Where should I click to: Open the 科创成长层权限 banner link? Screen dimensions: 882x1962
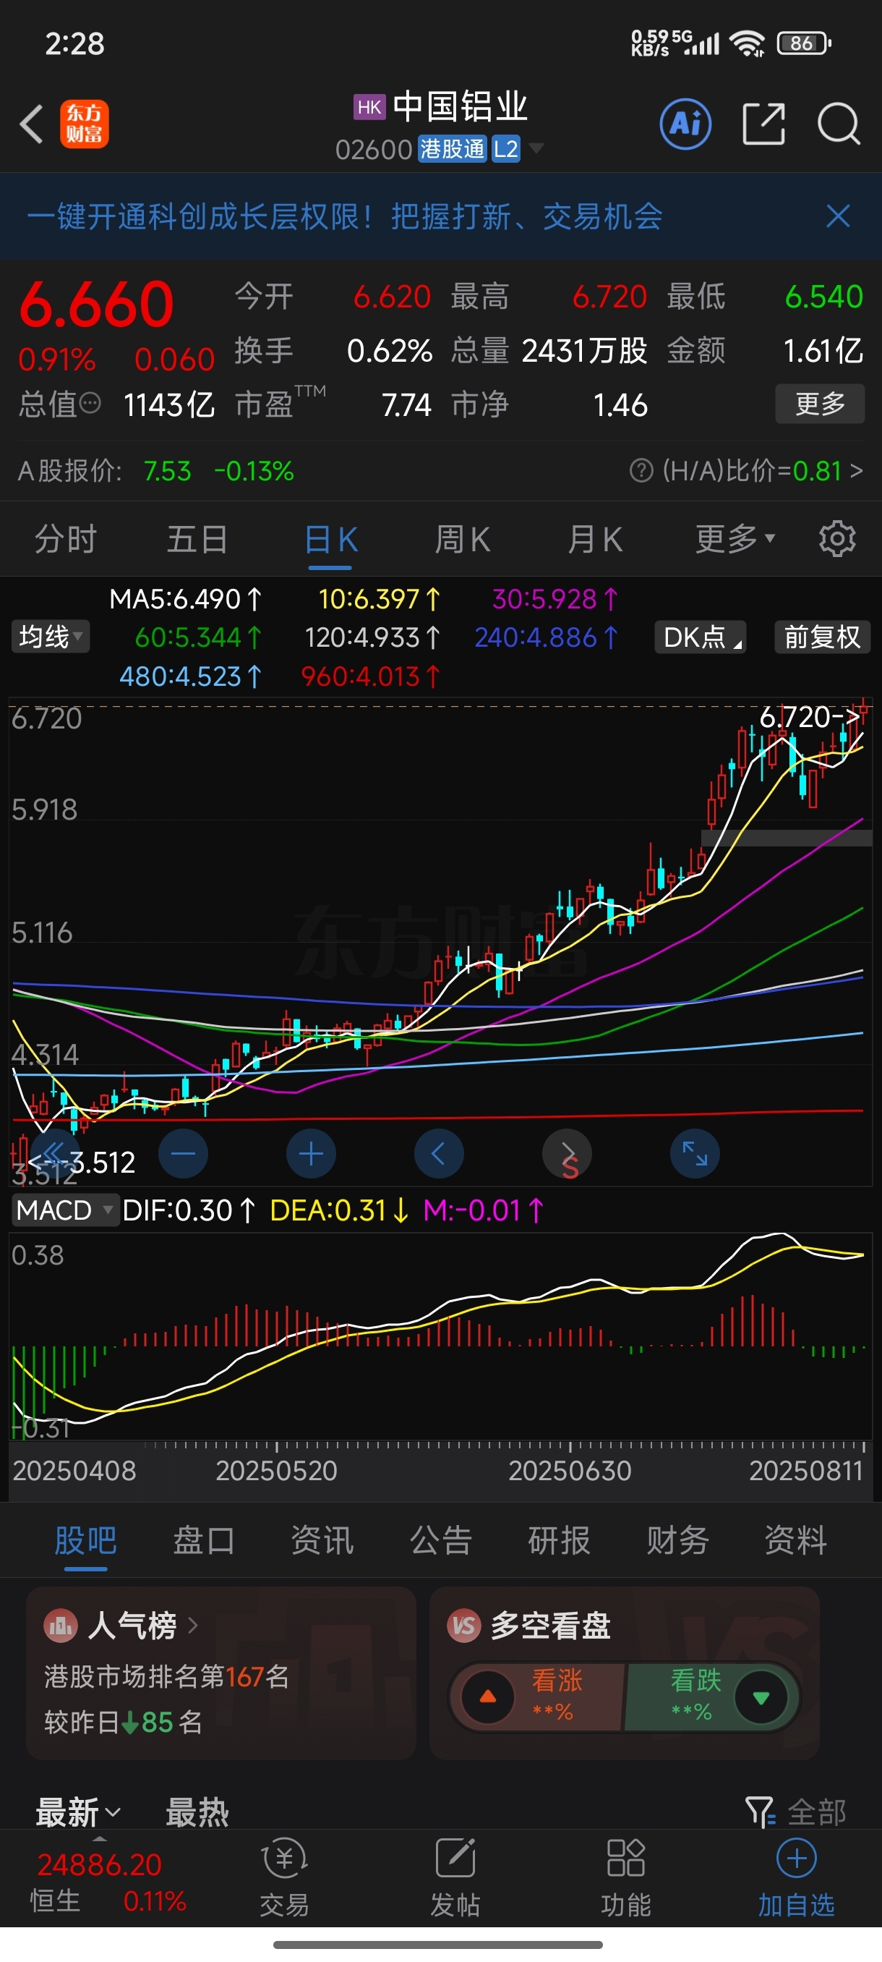345,216
